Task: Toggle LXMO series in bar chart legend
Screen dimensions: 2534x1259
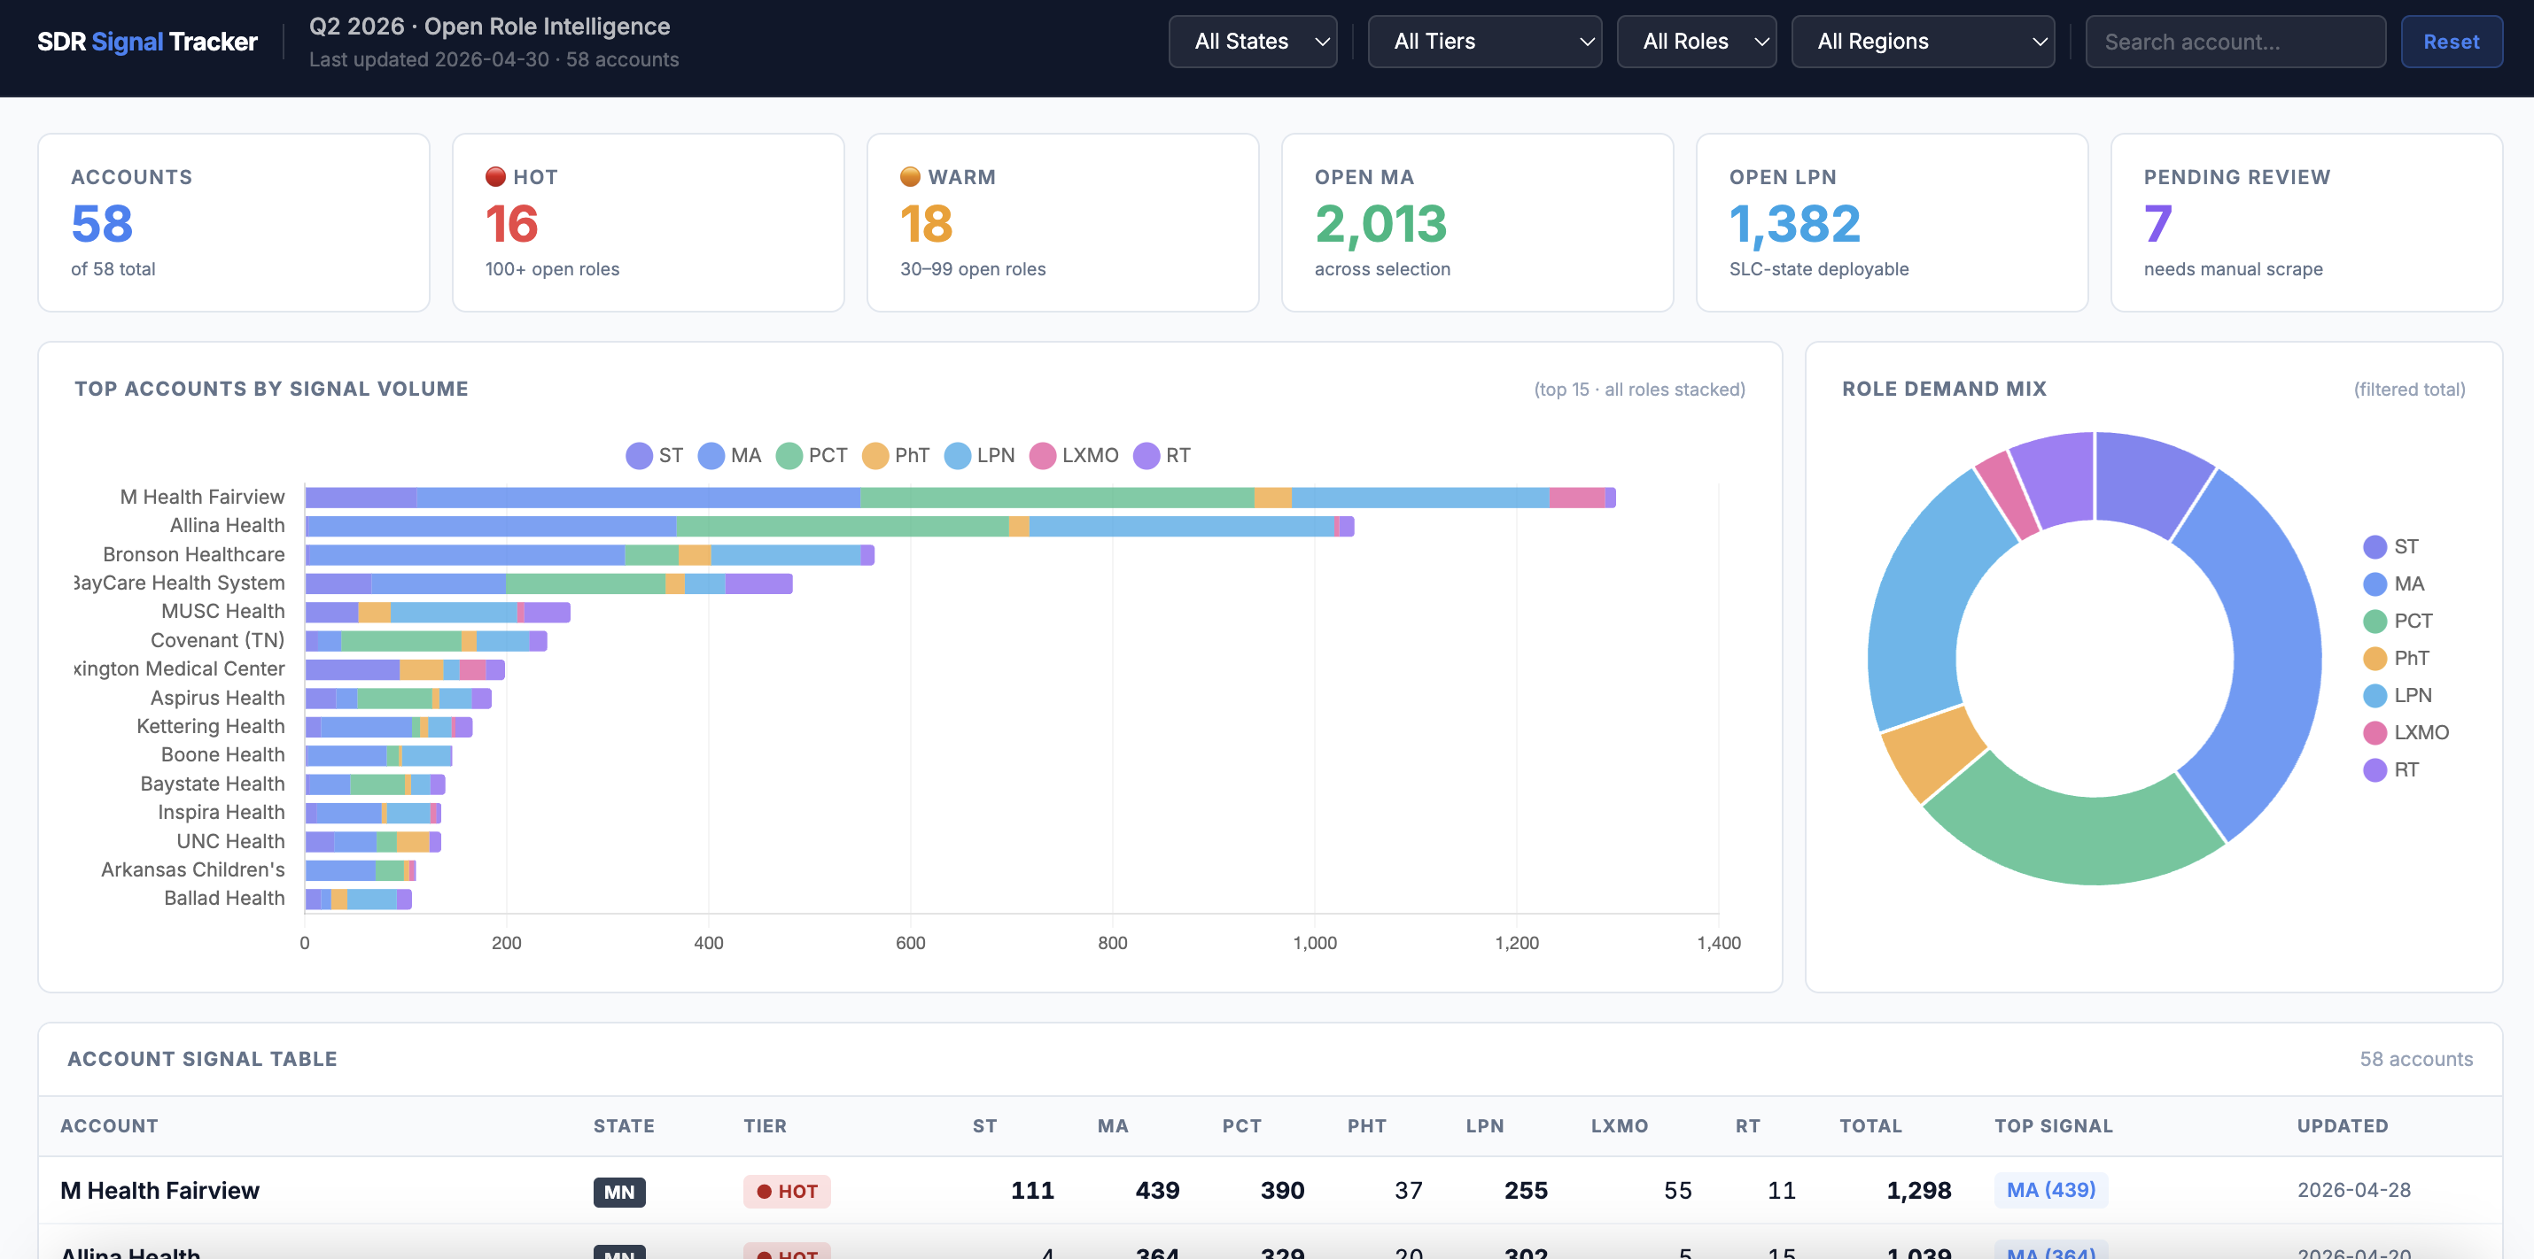Action: (x=1073, y=455)
